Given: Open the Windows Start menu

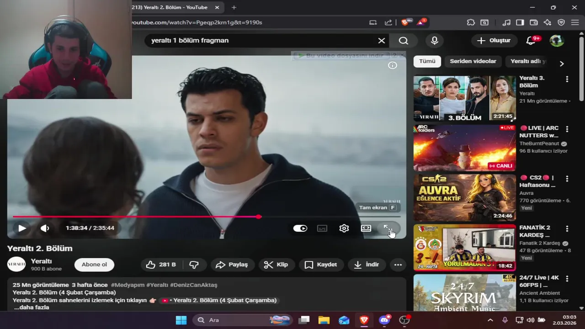Looking at the screenshot, I should coord(181,320).
